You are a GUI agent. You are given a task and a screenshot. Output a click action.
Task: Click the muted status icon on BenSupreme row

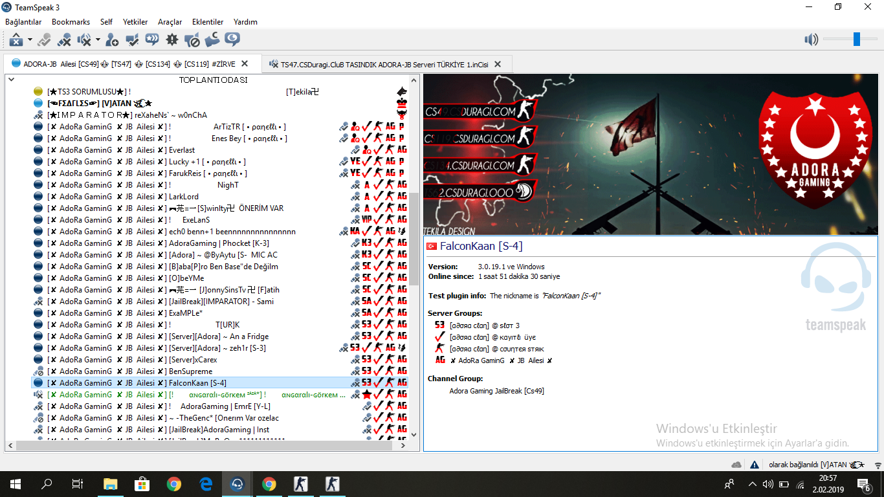pos(38,371)
